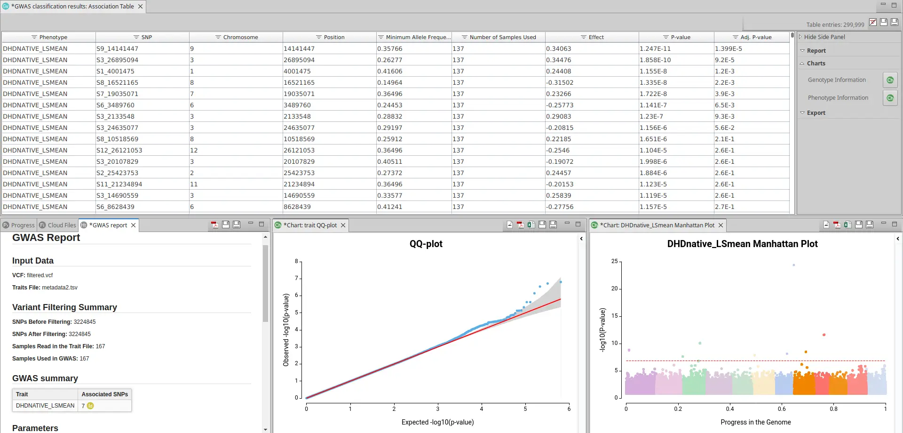Image resolution: width=903 pixels, height=433 pixels.
Task: Open the Adj. P-value column filter menu
Action: [x=735, y=37]
